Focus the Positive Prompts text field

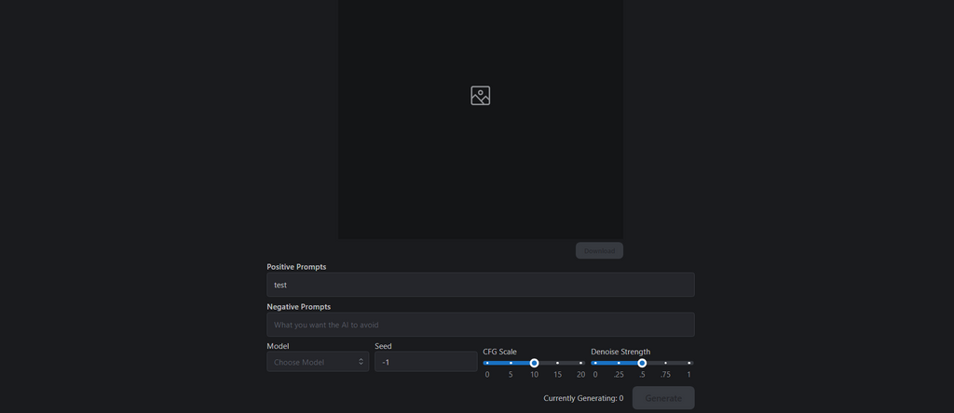480,285
